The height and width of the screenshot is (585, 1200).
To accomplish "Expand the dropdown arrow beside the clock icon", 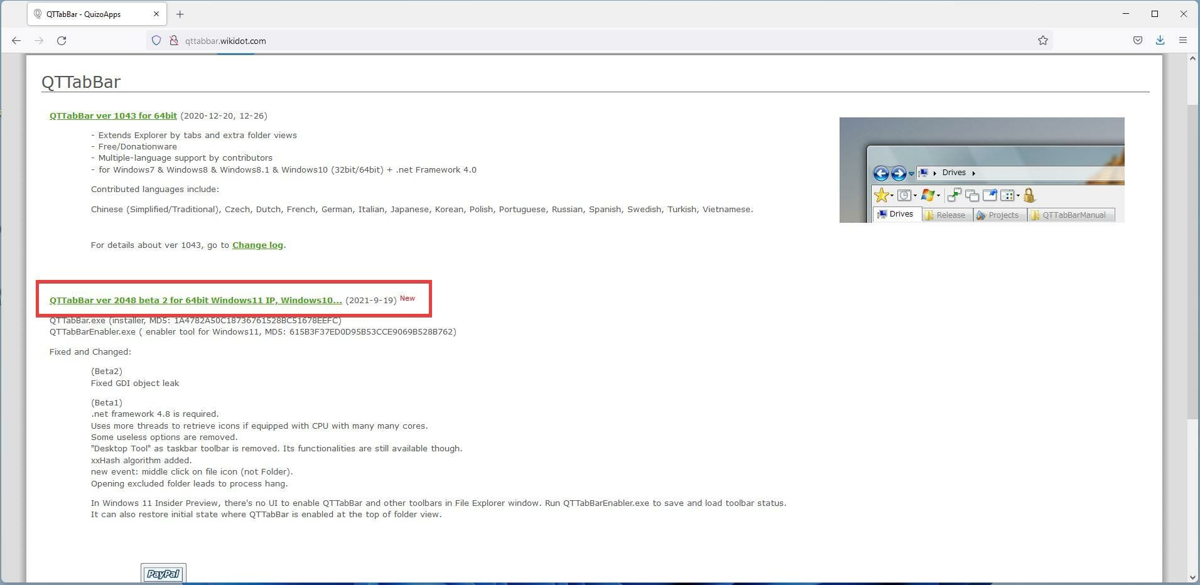I will (915, 196).
